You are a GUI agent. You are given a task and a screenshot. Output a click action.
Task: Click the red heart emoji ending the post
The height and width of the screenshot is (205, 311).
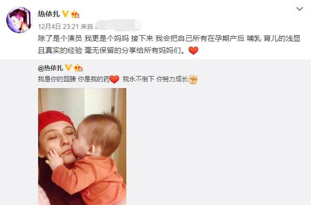(x=193, y=51)
